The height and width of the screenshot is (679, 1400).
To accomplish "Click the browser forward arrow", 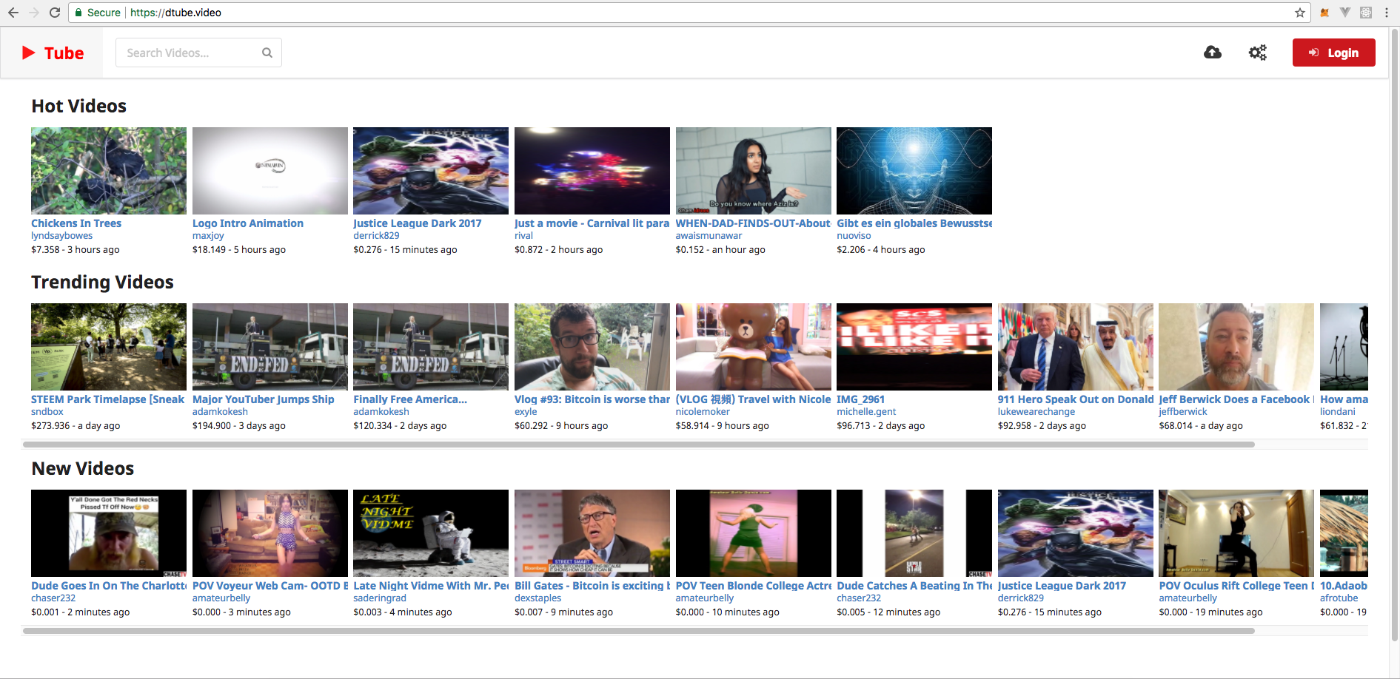I will [x=34, y=13].
